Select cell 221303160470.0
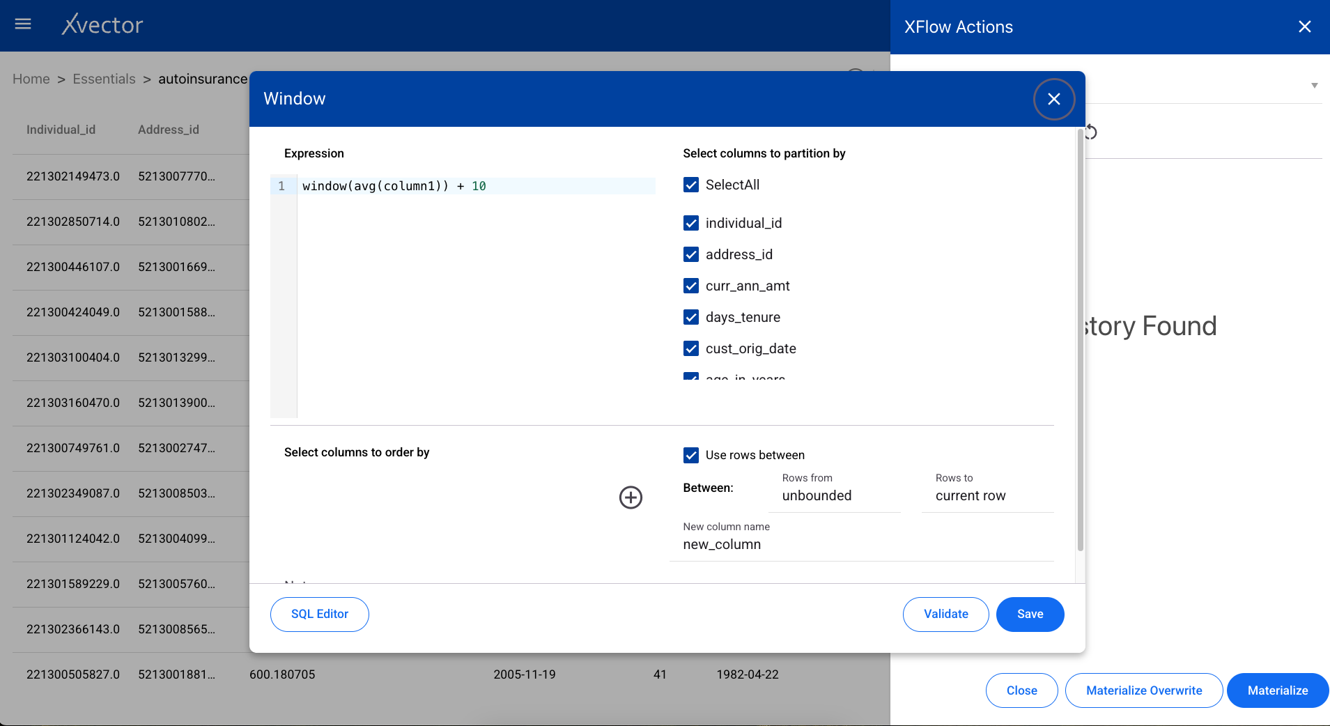Viewport: 1330px width, 726px height. [73, 403]
